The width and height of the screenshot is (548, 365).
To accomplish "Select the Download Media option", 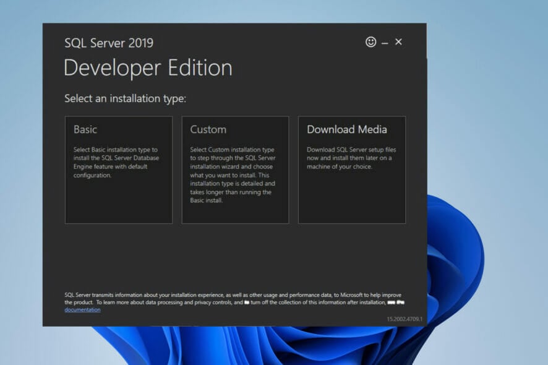I will point(352,170).
